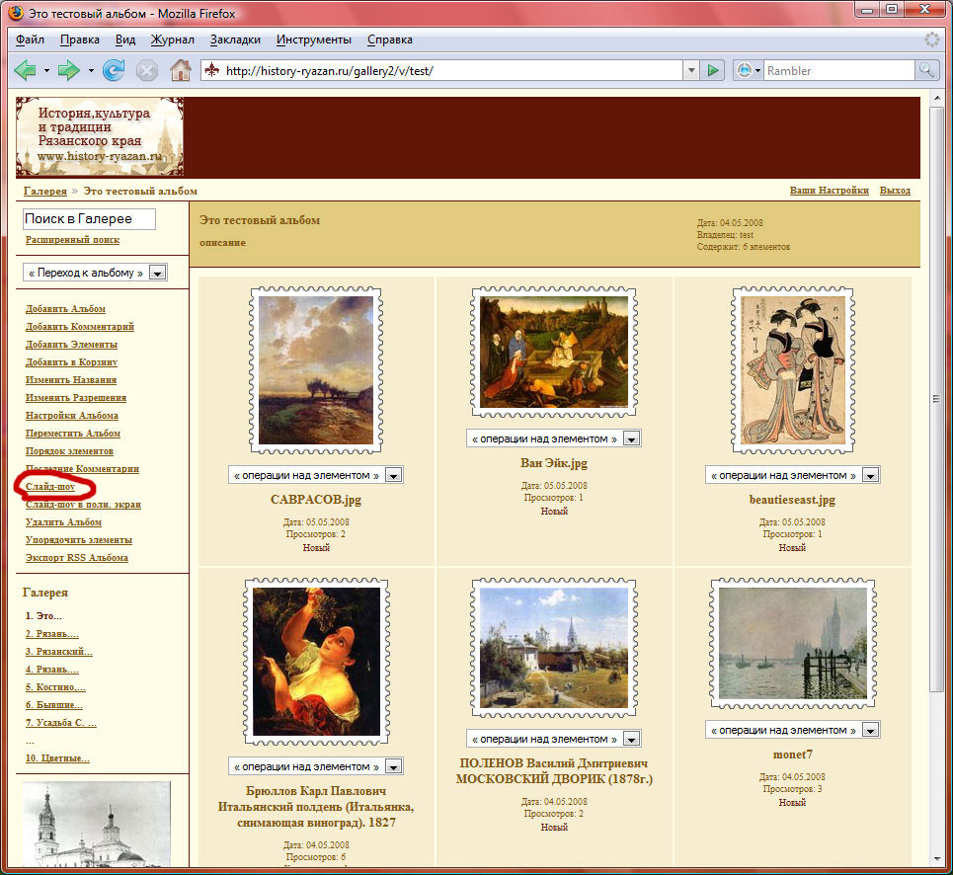Click Добавить Элементы link

coord(71,344)
